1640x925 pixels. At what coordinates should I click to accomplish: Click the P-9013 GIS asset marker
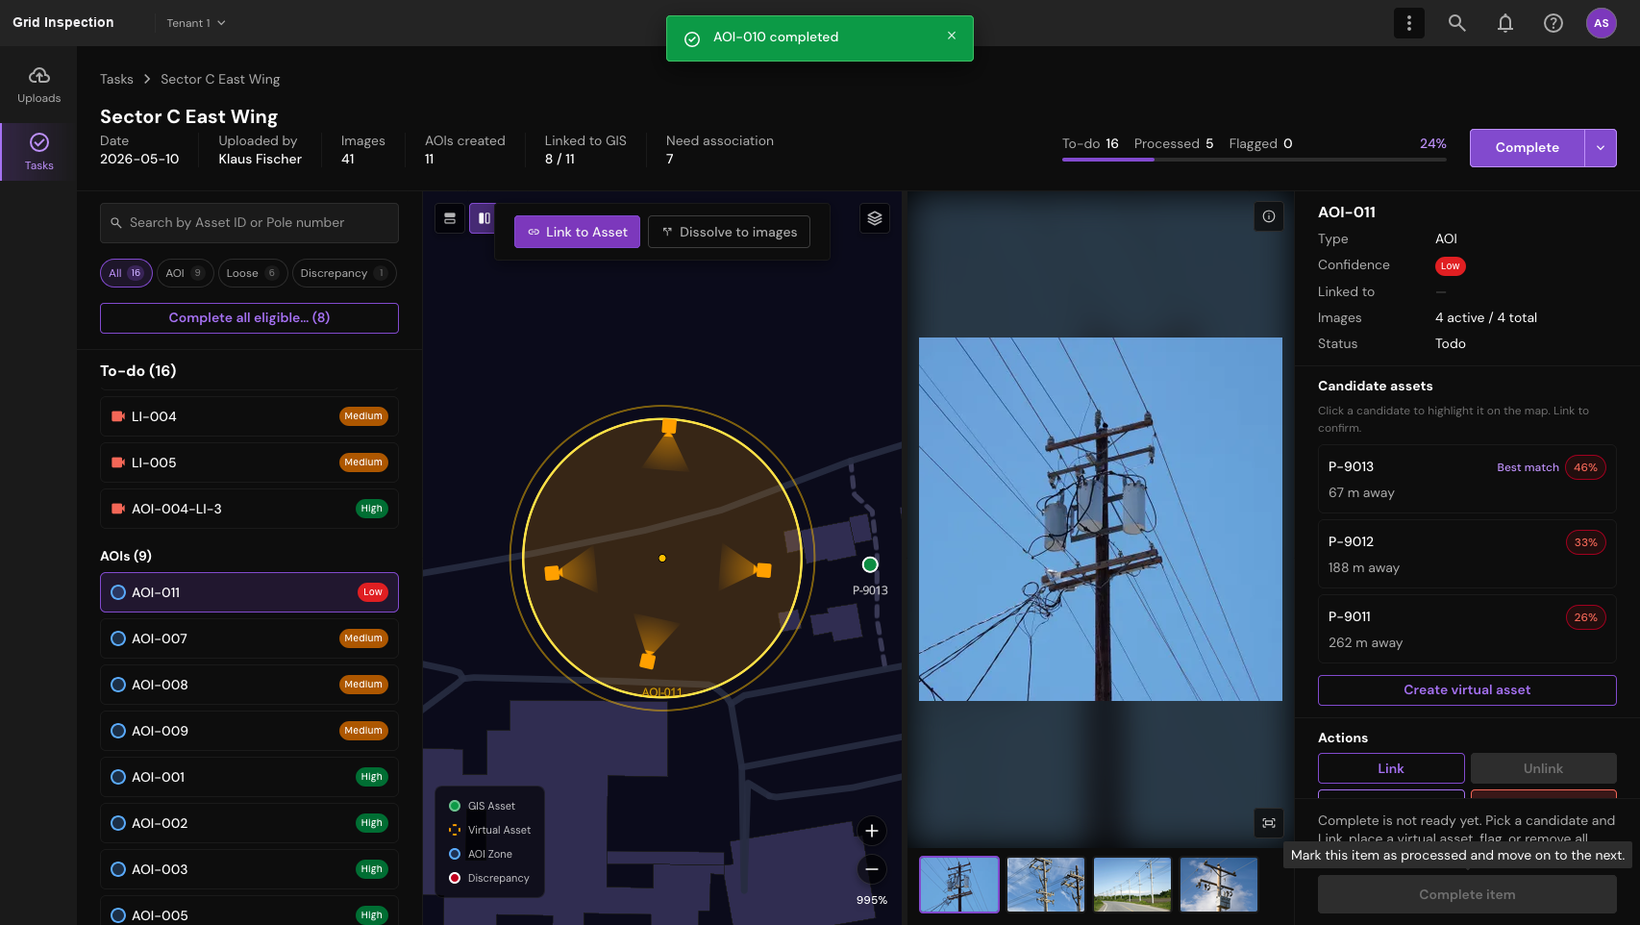click(870, 564)
